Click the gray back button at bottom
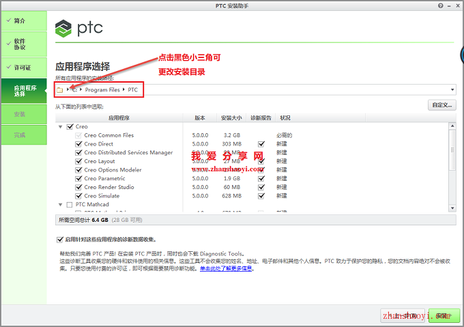Viewport: 464px width, 327px height. pos(403,316)
